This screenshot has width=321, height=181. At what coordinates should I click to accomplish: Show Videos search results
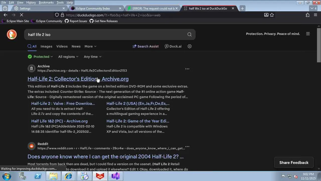click(62, 46)
